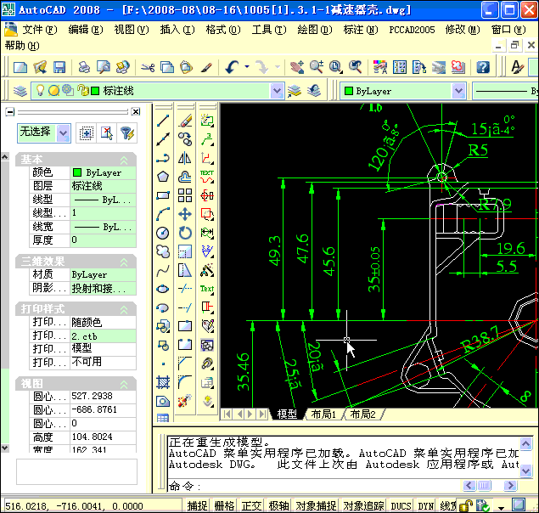Click the last layout tab navigation arrow
This screenshot has height=513, width=539.
click(x=262, y=414)
